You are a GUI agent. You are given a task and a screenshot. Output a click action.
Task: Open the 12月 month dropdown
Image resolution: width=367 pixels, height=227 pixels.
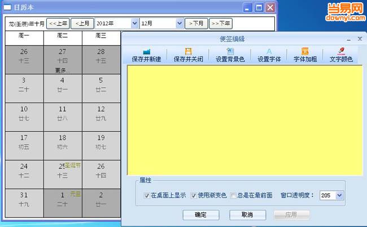180,23
